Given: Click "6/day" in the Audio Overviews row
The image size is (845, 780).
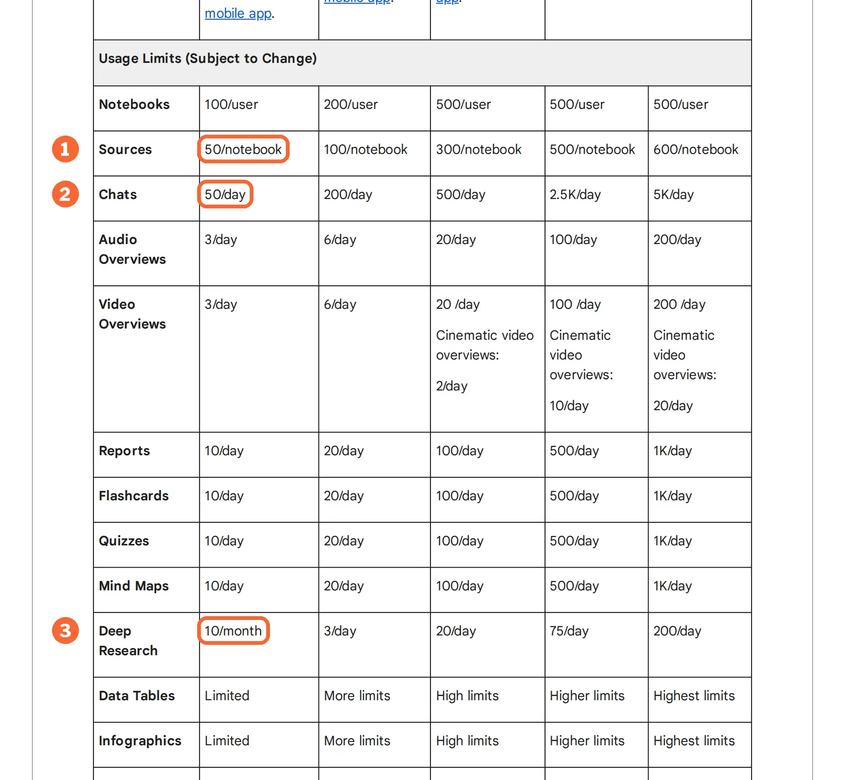Looking at the screenshot, I should click(340, 240).
